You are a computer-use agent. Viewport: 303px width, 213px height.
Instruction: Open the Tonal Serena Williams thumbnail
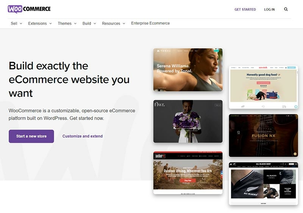pos(188,70)
